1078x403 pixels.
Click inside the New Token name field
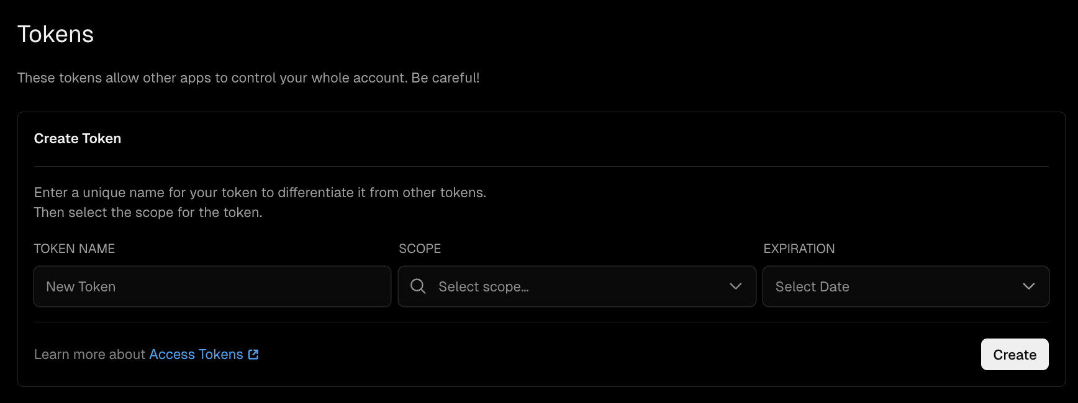coord(211,286)
